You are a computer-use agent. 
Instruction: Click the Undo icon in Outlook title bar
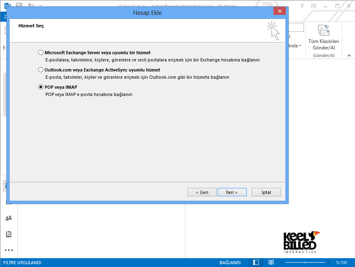31,5
